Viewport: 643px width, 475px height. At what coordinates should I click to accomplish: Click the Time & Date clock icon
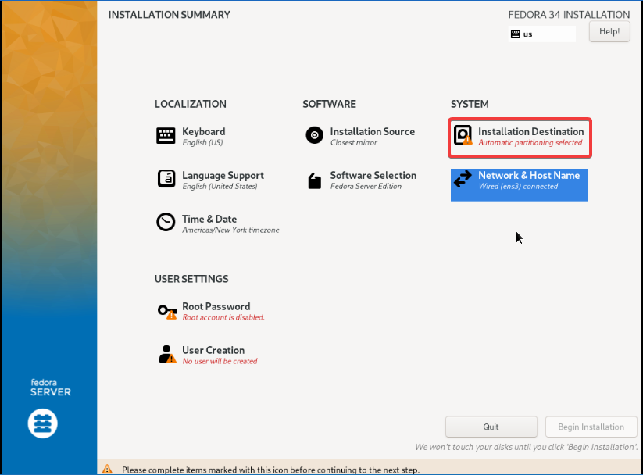[x=166, y=222]
